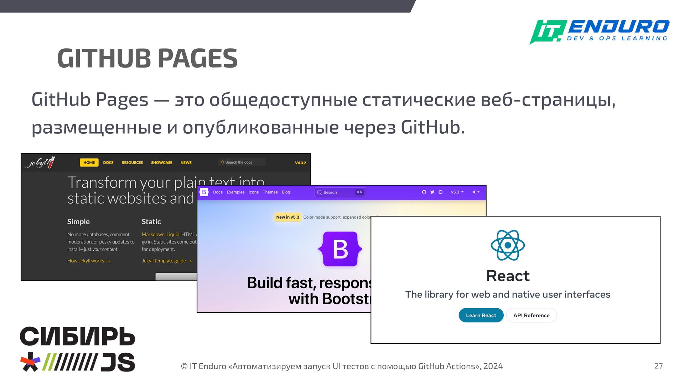Screen dimensions: 684x384
Task: Open SHOWCASE in the Jekyll navigation
Action: [162, 162]
